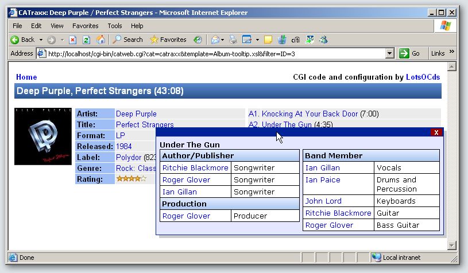This screenshot has height=273, width=468.
Task: Click the Print icon in toolbar
Action: (x=233, y=40)
